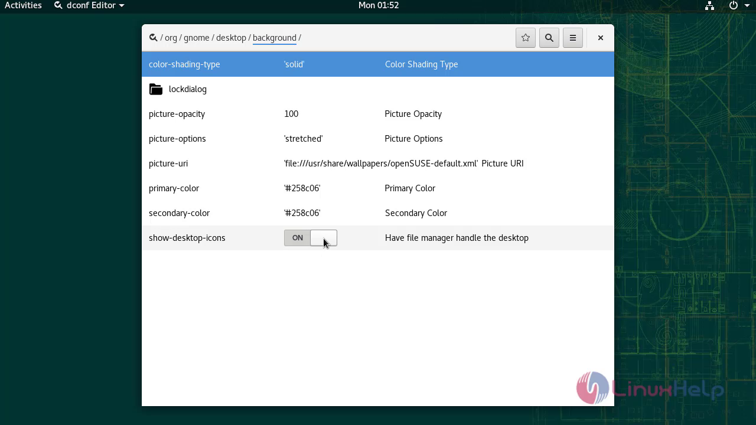Toggle the show-desktop-icons switch off
756x425 pixels.
point(311,238)
